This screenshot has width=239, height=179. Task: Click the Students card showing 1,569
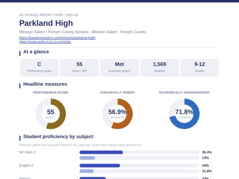(160, 68)
